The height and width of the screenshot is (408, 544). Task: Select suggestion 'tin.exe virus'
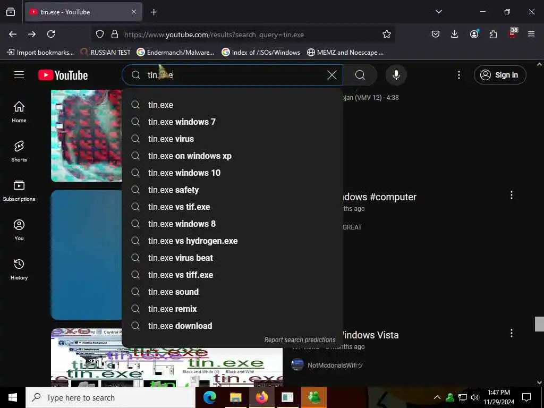tap(232, 139)
